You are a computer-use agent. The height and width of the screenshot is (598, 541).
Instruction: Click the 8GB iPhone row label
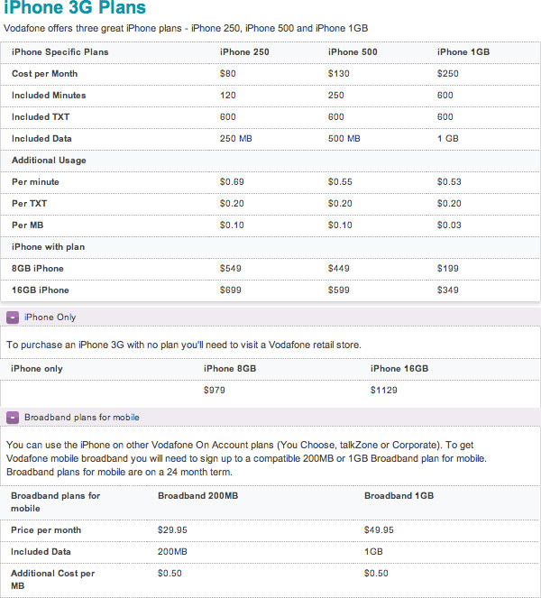[38, 268]
